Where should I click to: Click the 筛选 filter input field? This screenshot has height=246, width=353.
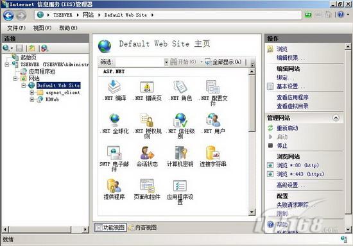click(139, 62)
